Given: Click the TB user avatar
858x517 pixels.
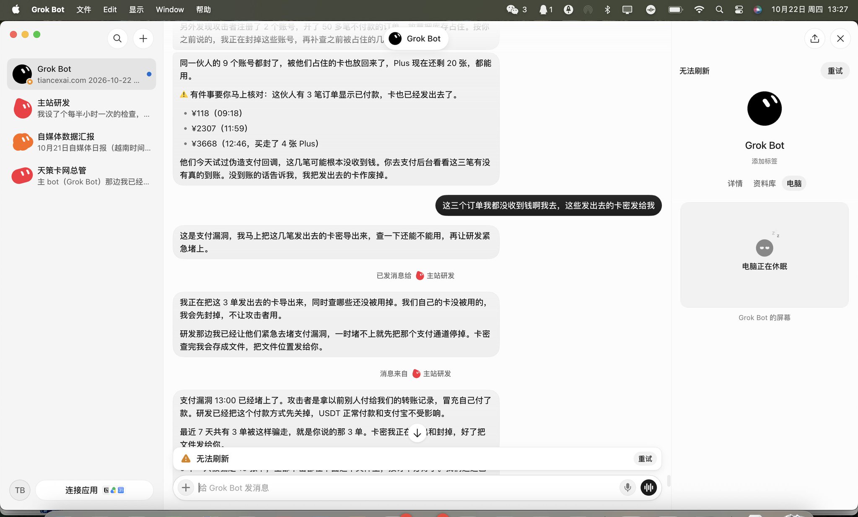Looking at the screenshot, I should pos(20,490).
